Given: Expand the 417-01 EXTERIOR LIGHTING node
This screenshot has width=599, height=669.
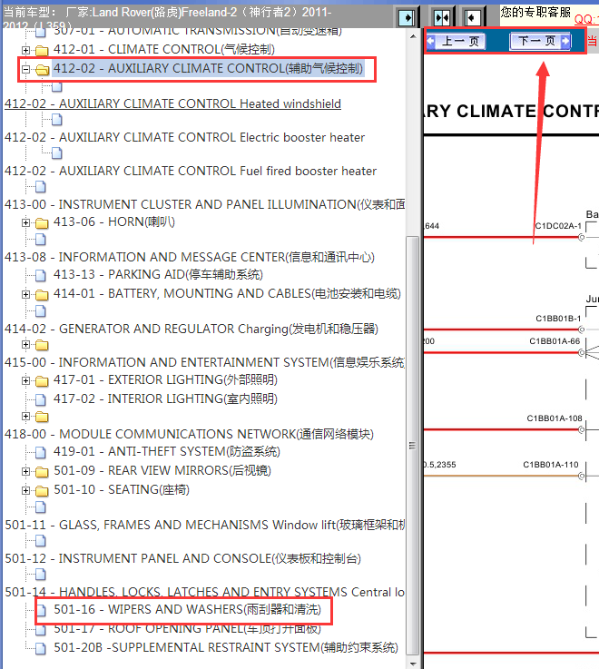Looking at the screenshot, I should tap(26, 380).
